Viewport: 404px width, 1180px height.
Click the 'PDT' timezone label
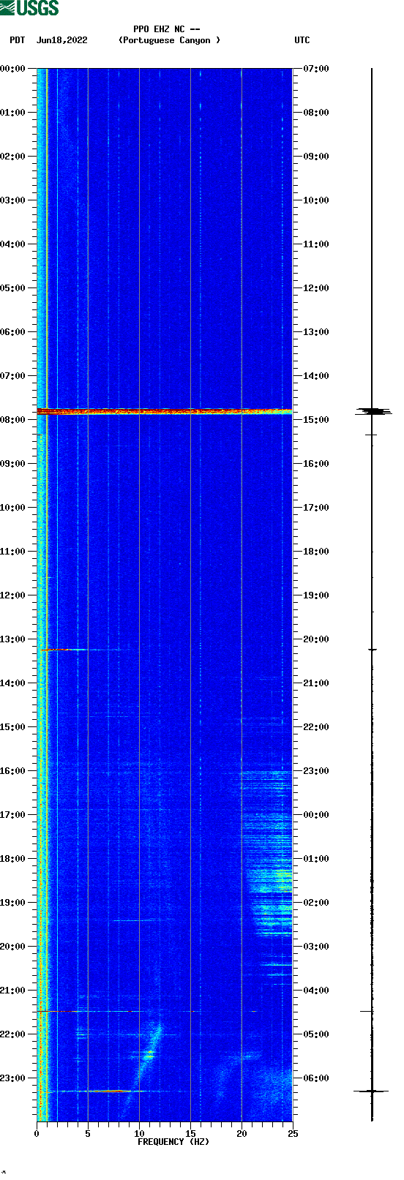(x=17, y=40)
